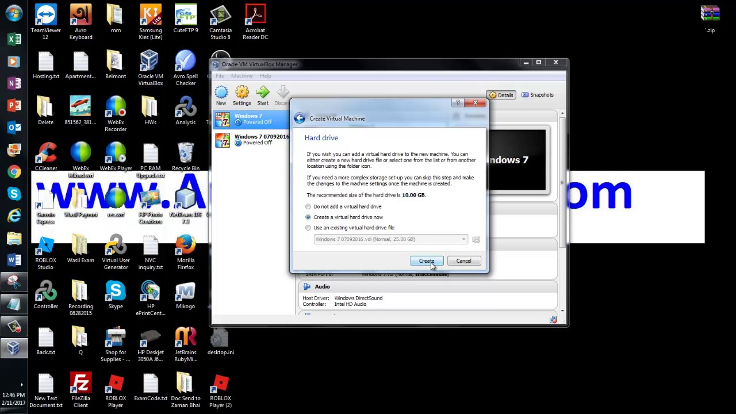The image size is (736, 414).
Task: Select 'Use an existing virtual hard drive file'
Action: point(350,228)
